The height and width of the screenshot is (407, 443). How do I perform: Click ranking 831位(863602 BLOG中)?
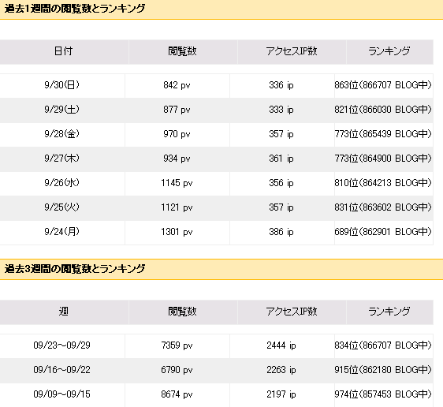[383, 207]
